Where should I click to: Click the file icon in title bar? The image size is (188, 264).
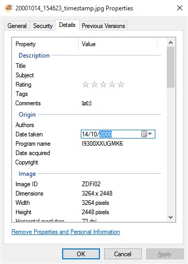click(9, 8)
